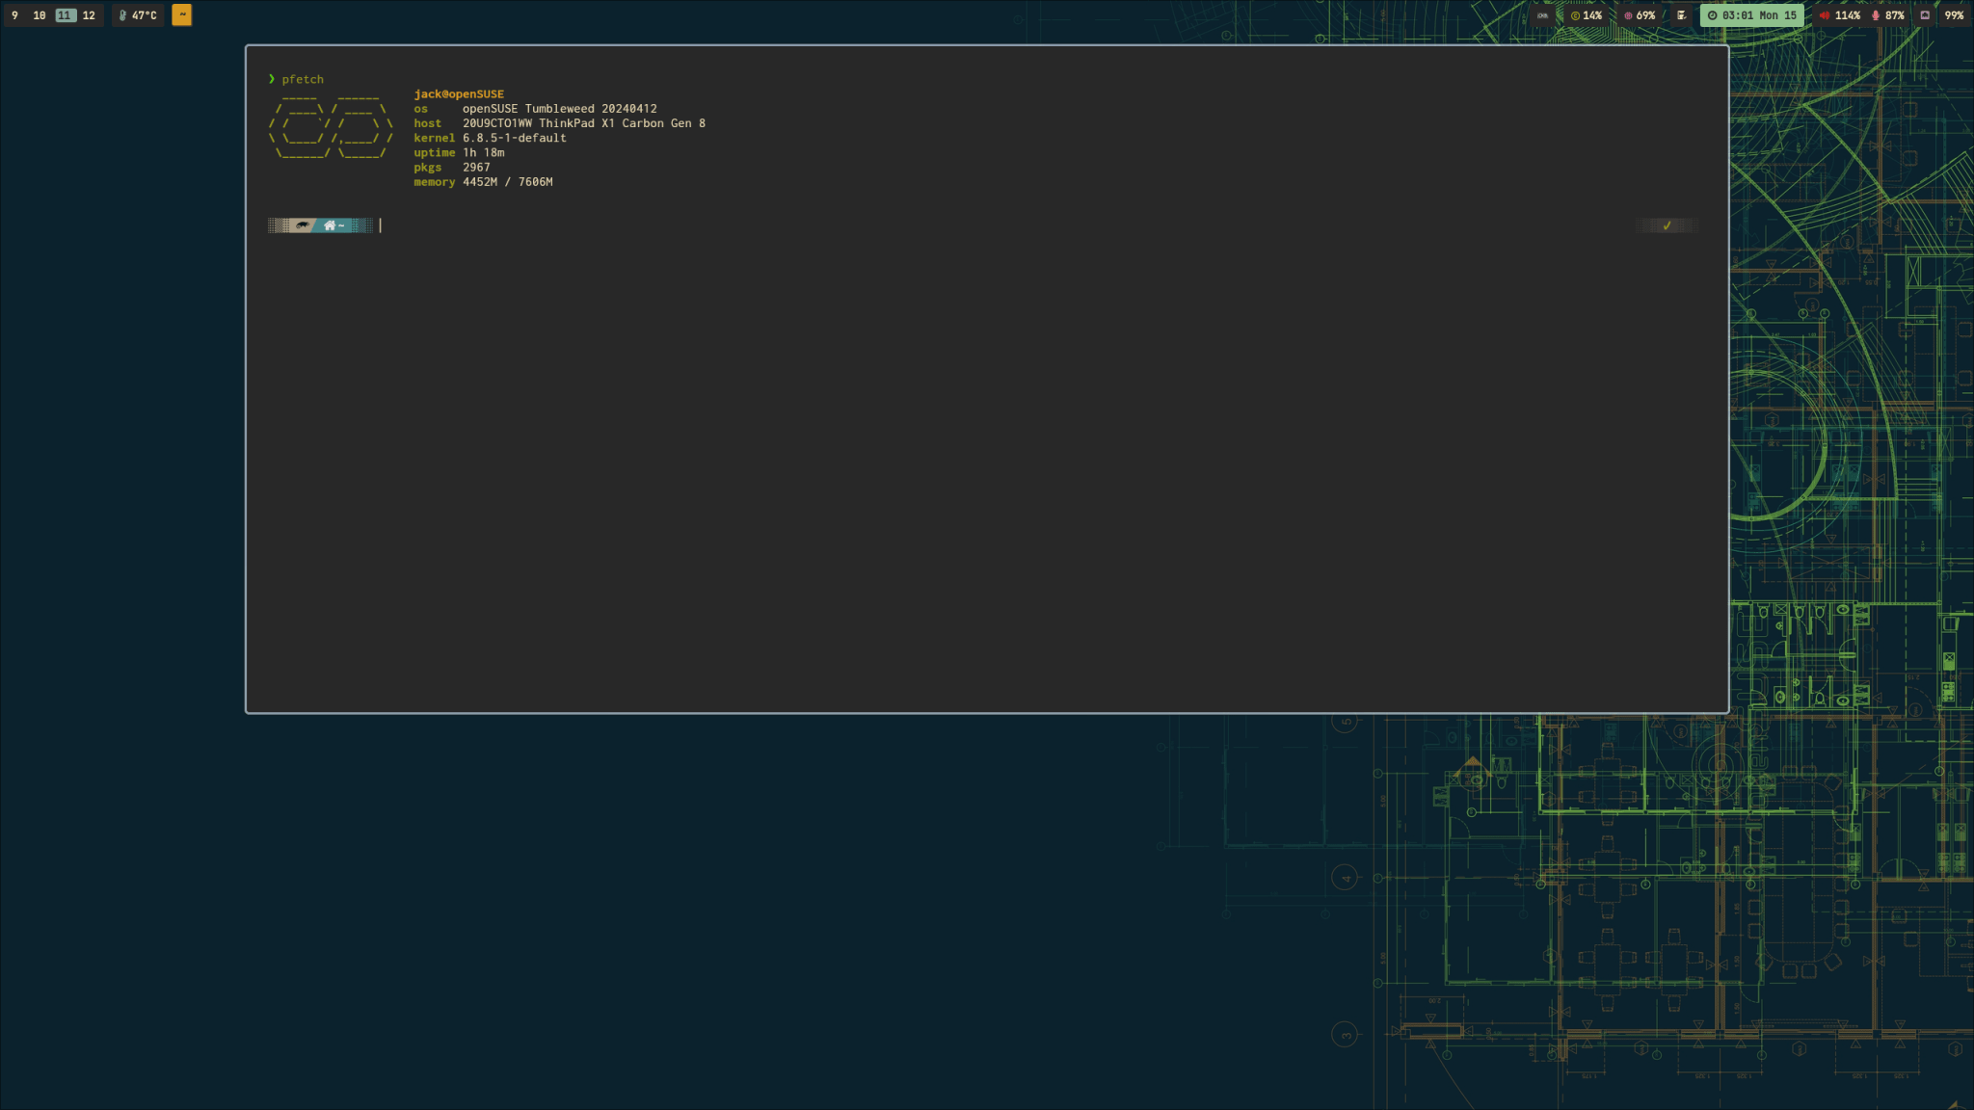
Task: Click the battery indicator showing 99%
Action: click(1955, 15)
